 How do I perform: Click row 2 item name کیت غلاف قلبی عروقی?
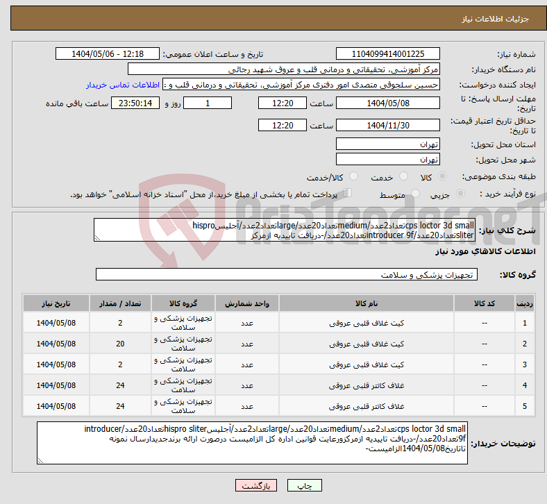pyautogui.click(x=367, y=344)
